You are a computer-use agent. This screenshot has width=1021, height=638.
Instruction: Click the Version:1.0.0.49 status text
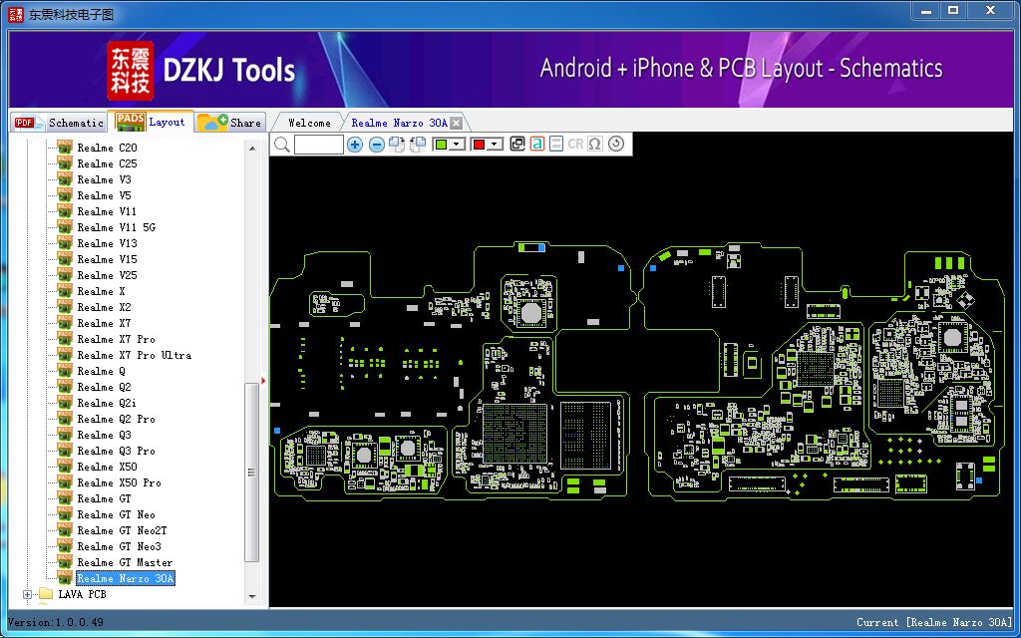point(56,622)
